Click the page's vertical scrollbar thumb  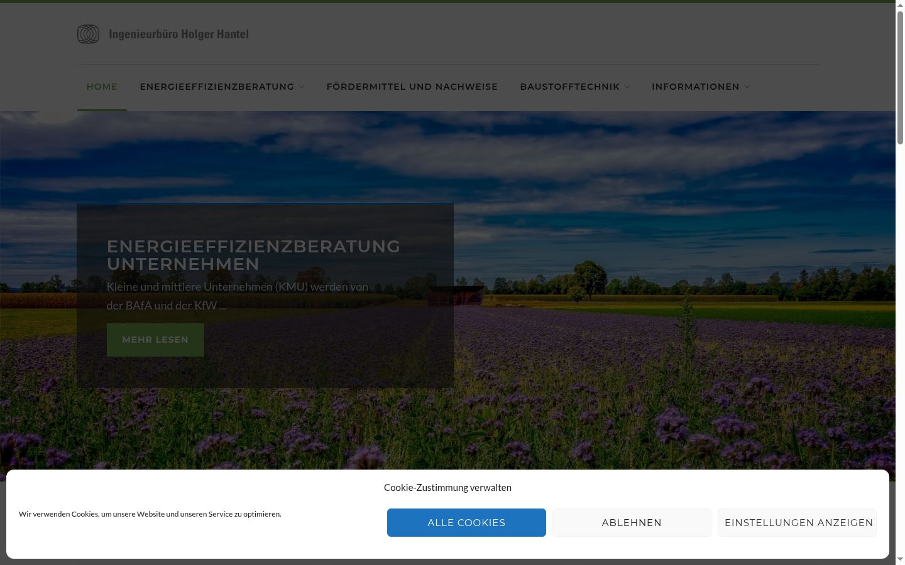(900, 78)
